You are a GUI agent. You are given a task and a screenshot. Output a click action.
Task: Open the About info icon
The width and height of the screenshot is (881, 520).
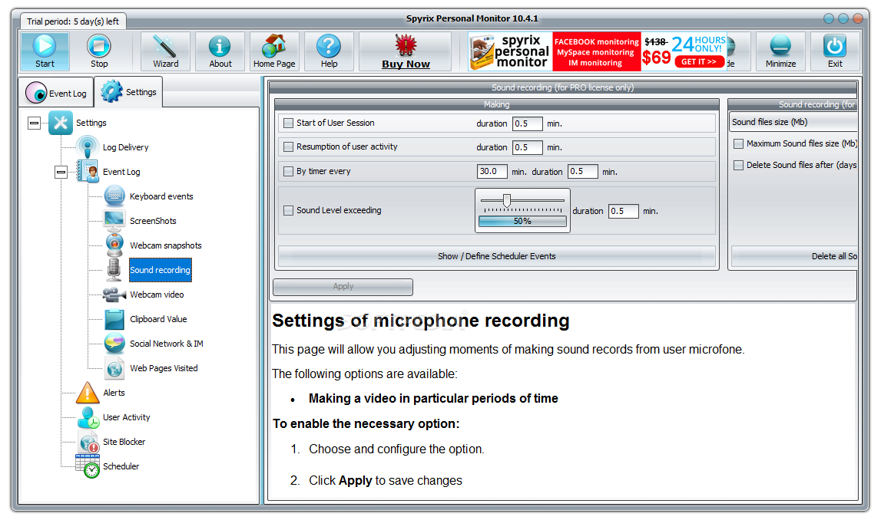(x=220, y=46)
